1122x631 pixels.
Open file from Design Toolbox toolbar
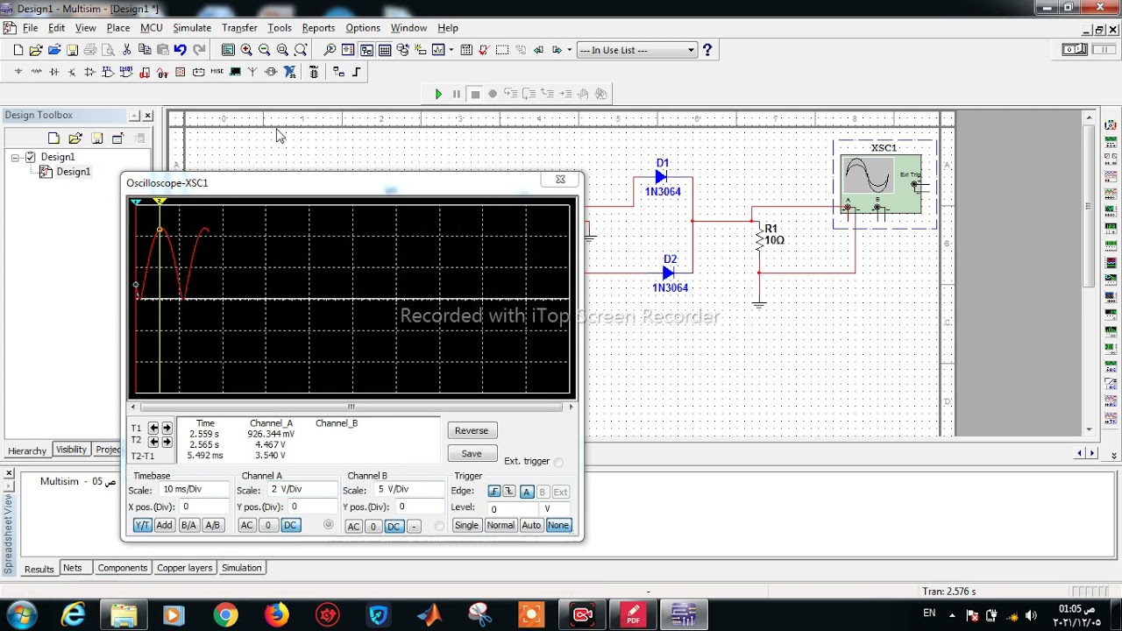tap(75, 138)
